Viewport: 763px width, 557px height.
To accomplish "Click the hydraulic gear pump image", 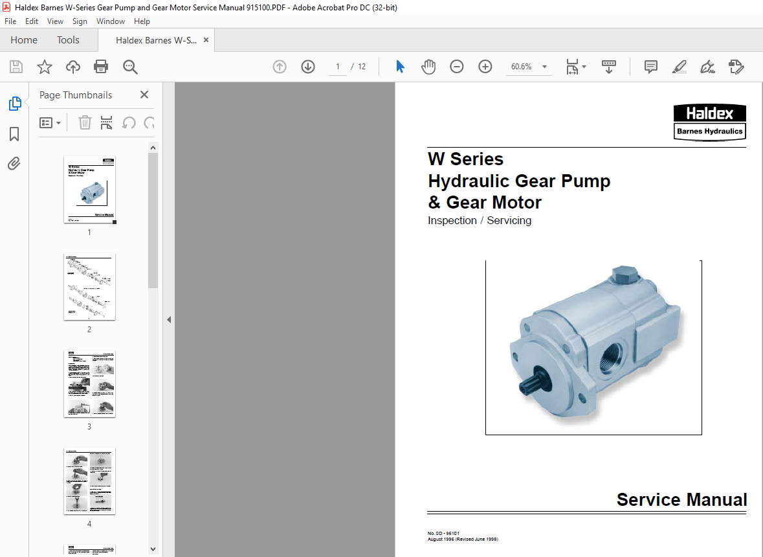I will tap(593, 348).
